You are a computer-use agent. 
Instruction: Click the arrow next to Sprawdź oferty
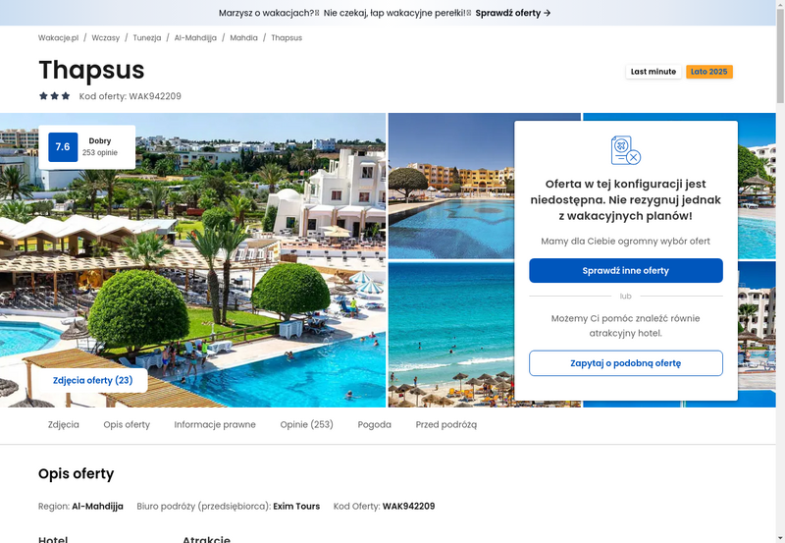(548, 13)
